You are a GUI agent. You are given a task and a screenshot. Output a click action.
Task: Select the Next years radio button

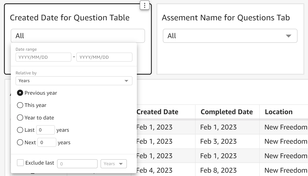pyautogui.click(x=20, y=143)
